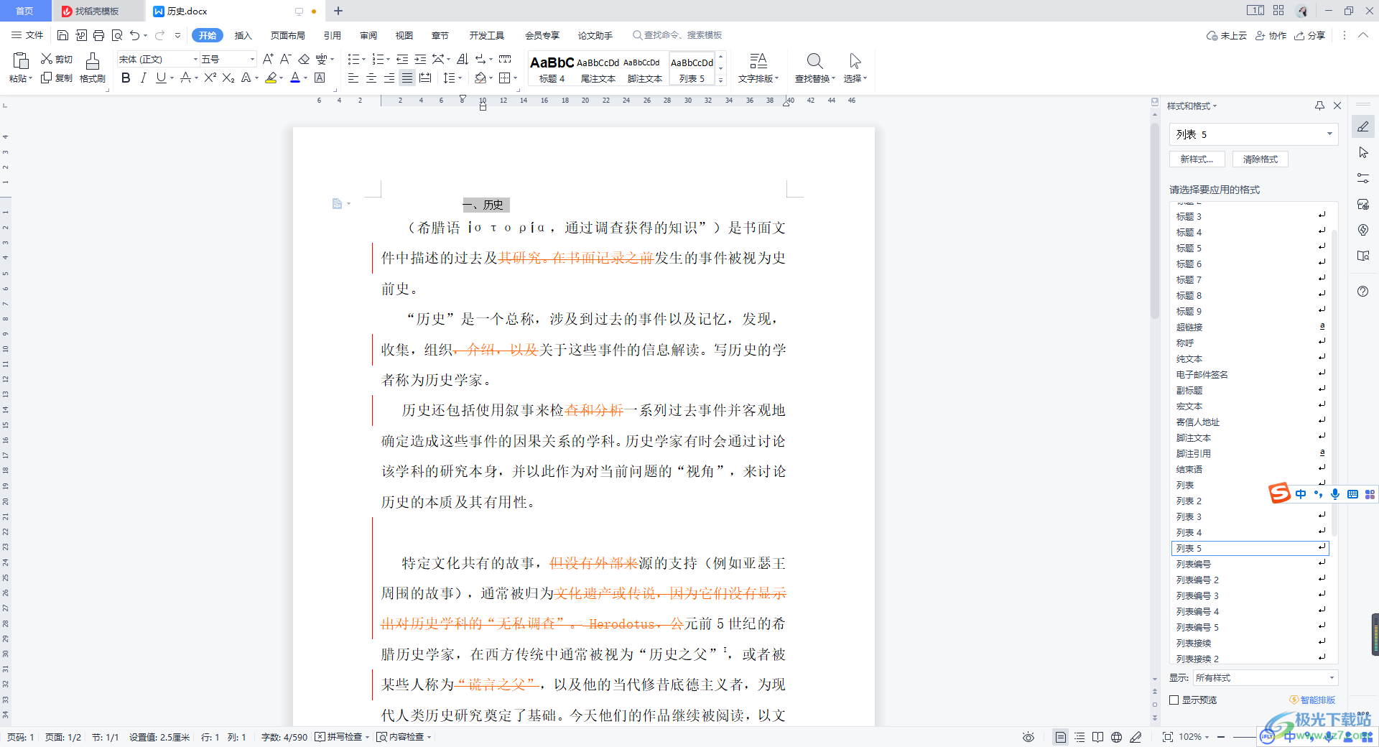Click the 选择 cursor icon
Image resolution: width=1379 pixels, height=747 pixels.
855,60
